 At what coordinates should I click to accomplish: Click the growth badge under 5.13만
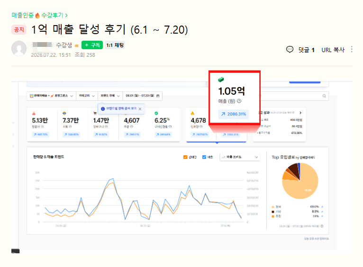tap(40, 134)
